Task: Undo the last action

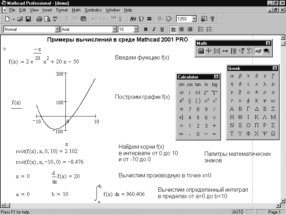Action: pos(94,19)
